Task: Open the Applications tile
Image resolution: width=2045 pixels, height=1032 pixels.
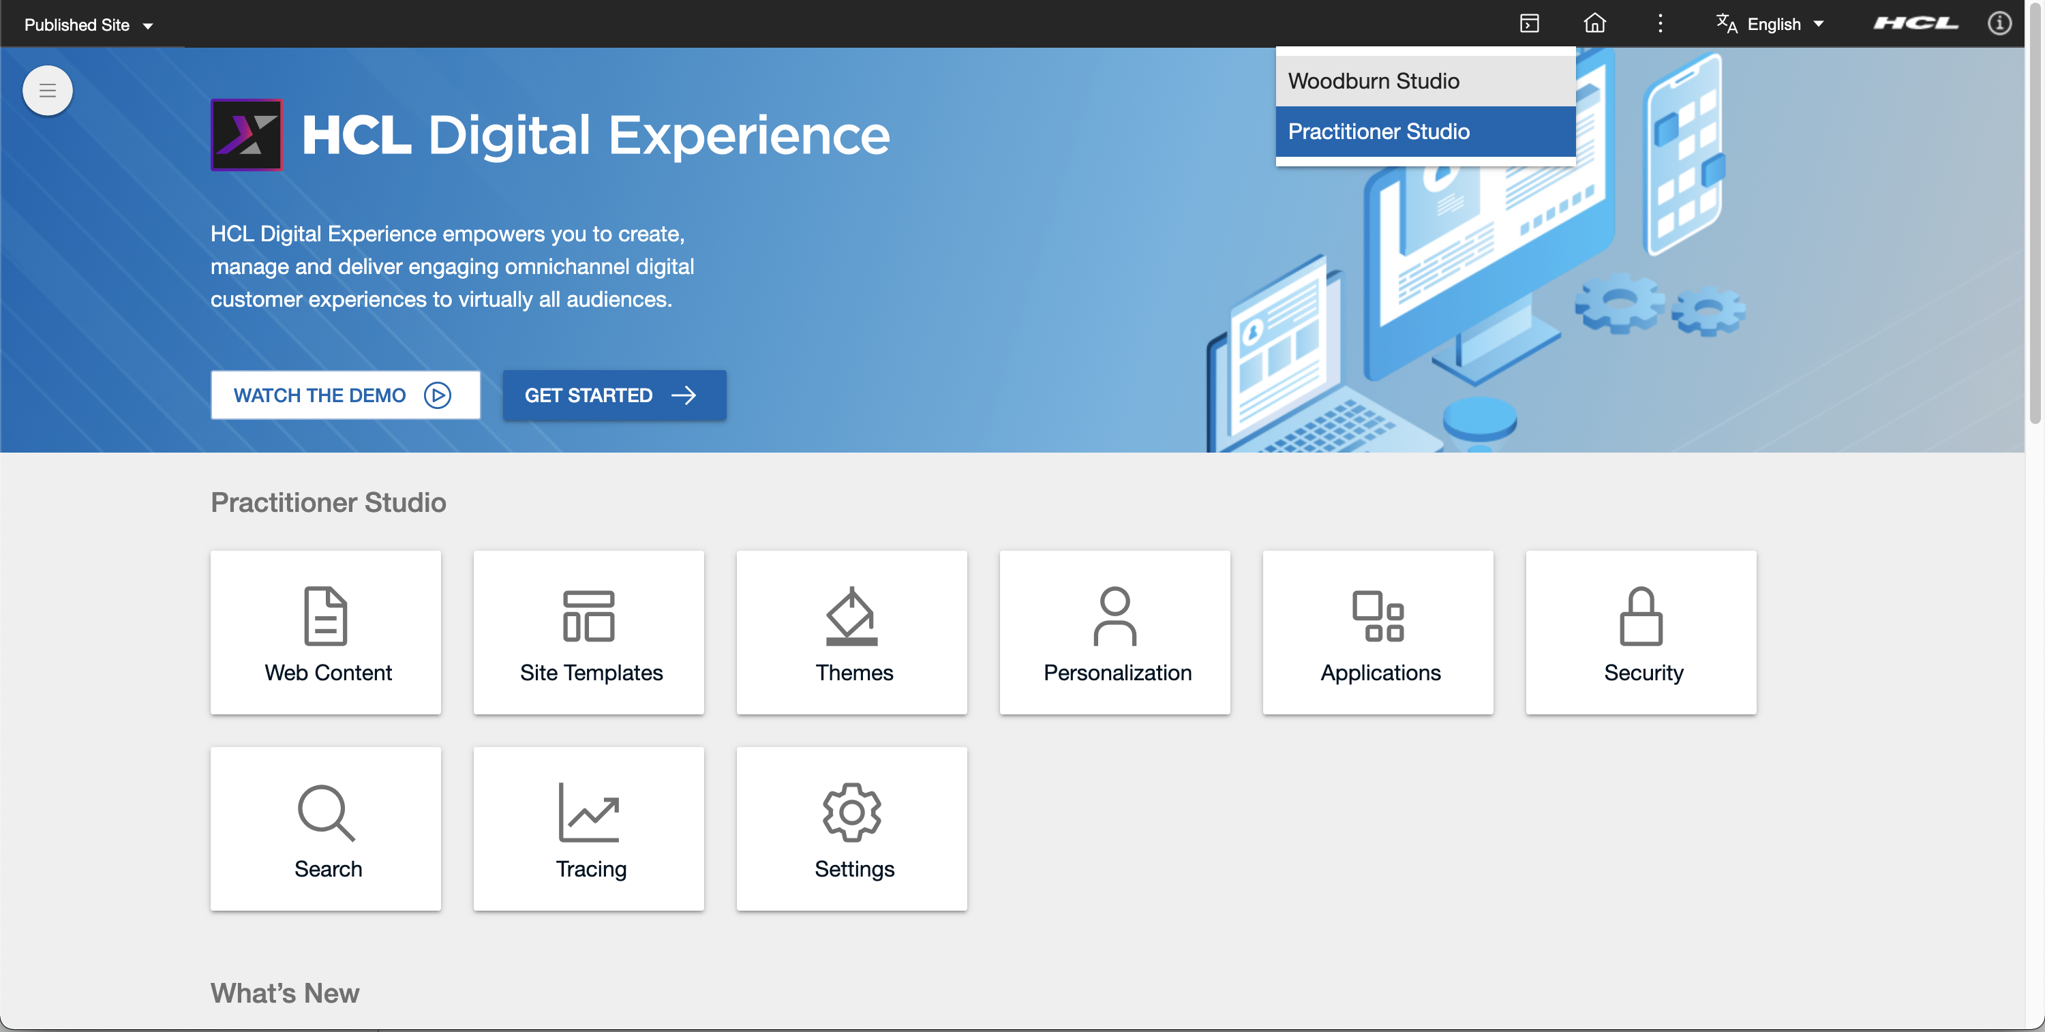Action: click(x=1378, y=632)
